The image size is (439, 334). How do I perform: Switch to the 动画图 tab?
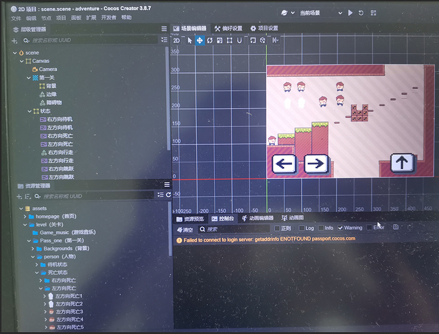point(293,218)
